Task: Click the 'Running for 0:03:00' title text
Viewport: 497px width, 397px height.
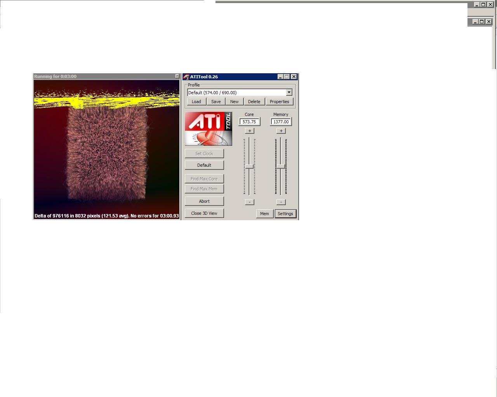Action: coord(55,76)
